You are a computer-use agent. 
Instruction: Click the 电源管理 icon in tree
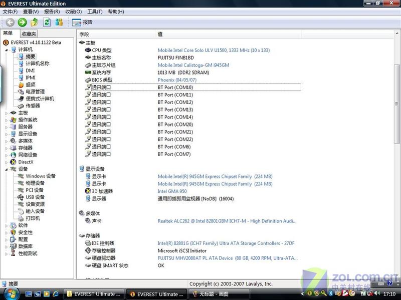tap(21, 92)
